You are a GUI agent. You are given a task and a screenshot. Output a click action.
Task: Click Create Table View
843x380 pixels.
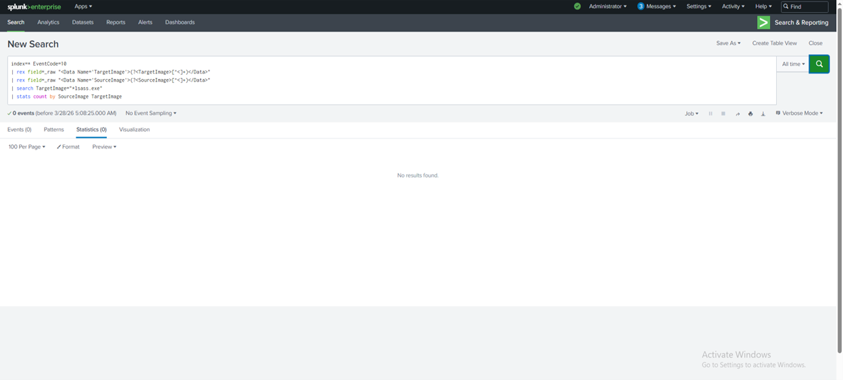click(774, 43)
